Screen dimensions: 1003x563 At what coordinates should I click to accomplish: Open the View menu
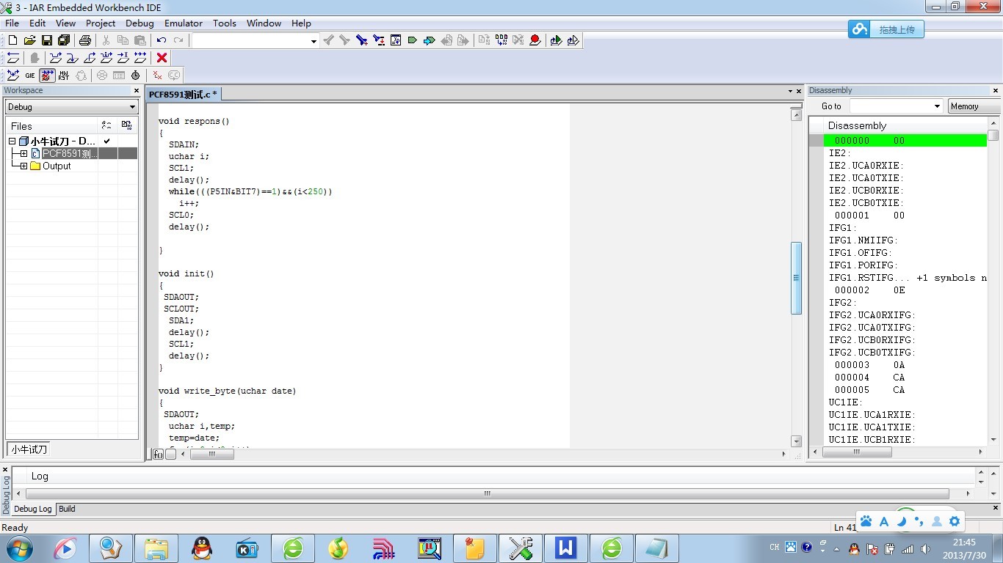tap(66, 23)
